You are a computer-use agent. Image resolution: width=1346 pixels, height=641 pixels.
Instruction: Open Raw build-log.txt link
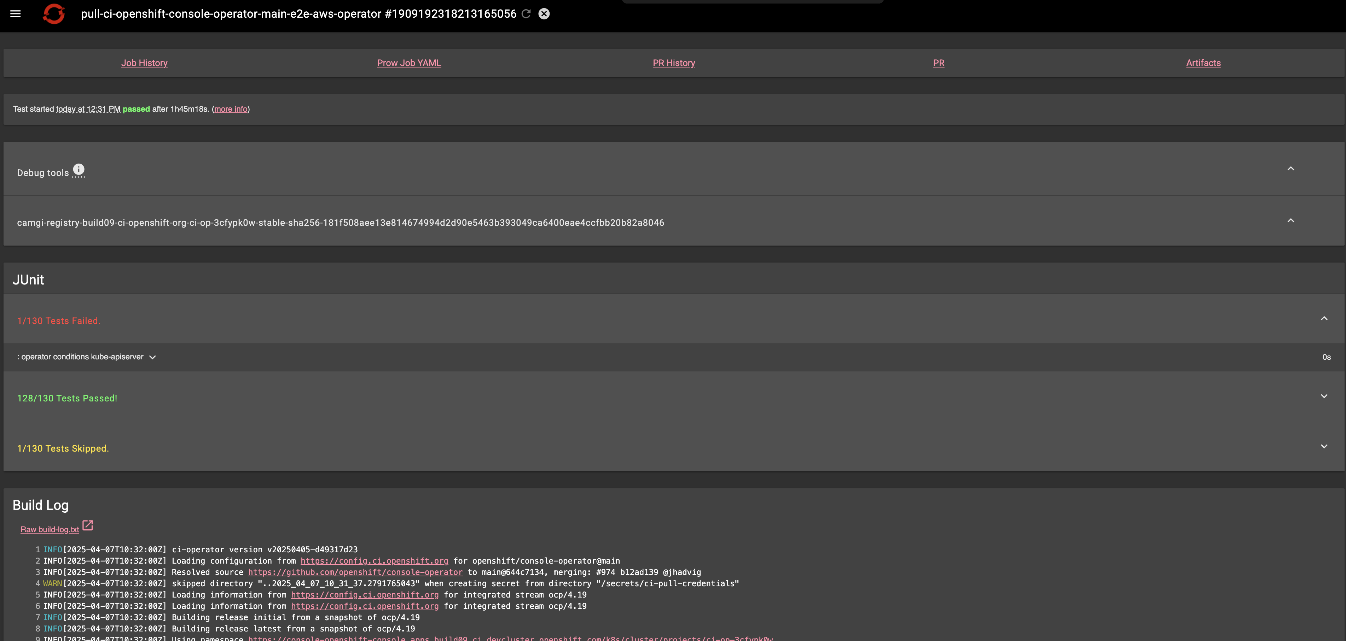click(50, 530)
